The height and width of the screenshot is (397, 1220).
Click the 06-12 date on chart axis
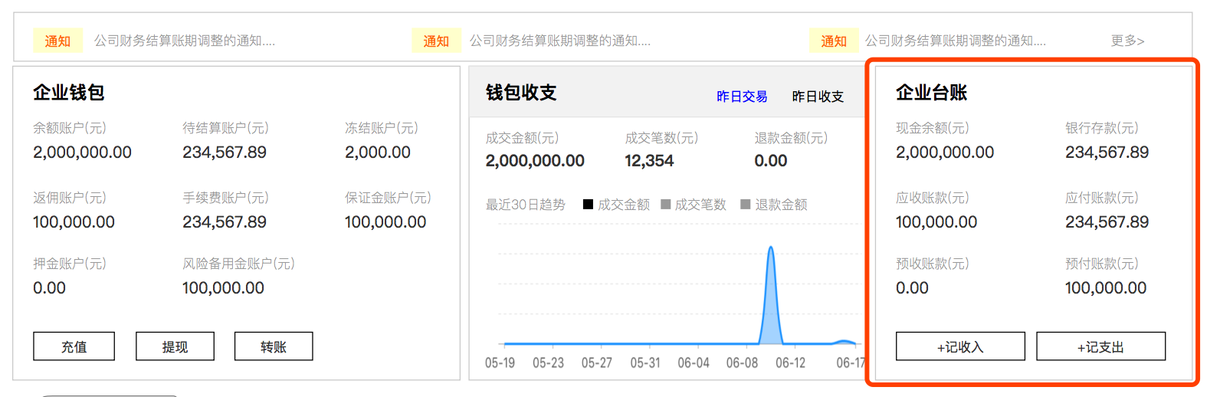click(790, 363)
